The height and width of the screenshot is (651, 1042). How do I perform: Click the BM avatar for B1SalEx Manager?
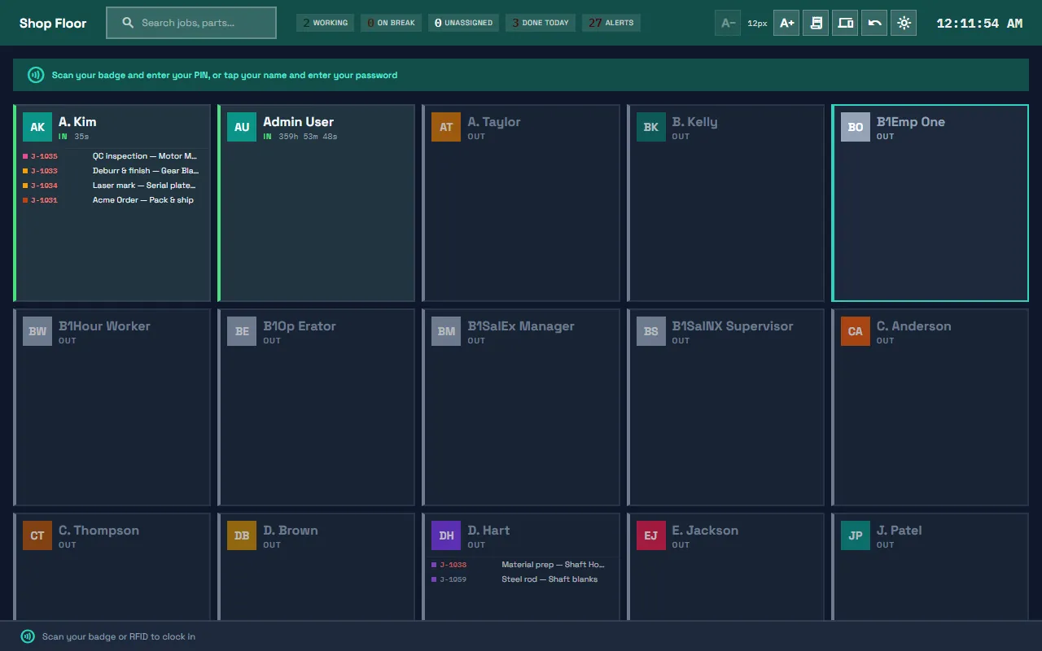point(446,331)
